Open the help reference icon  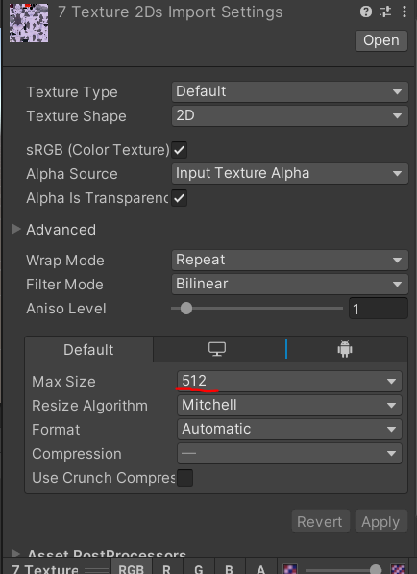pos(366,12)
